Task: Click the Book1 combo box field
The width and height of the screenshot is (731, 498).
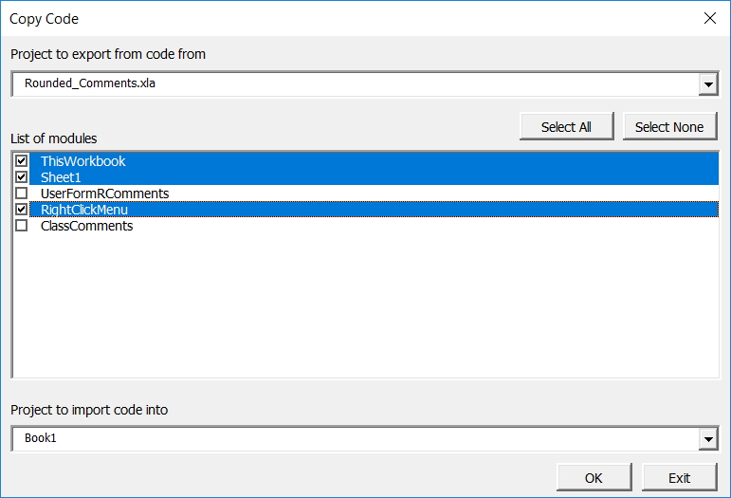Action: click(355, 438)
